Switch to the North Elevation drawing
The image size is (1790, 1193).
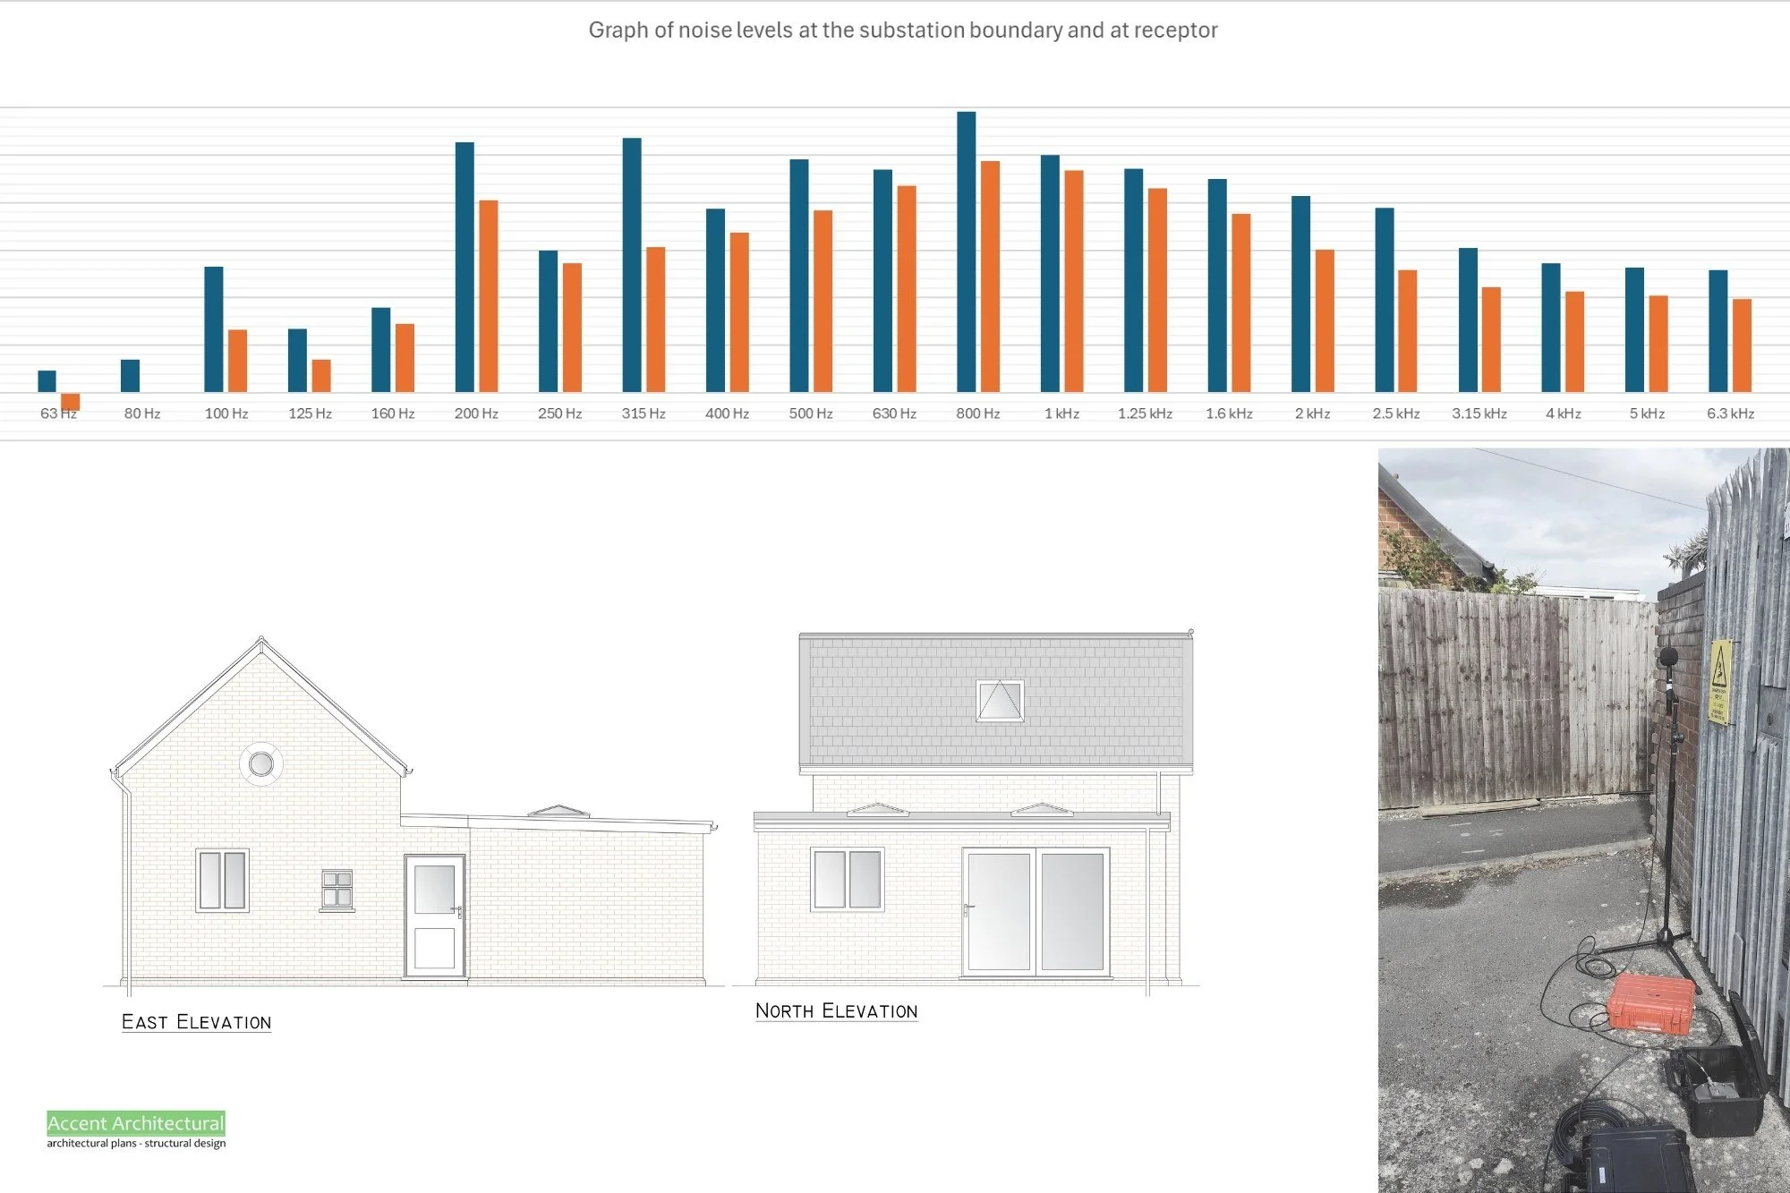(837, 1010)
